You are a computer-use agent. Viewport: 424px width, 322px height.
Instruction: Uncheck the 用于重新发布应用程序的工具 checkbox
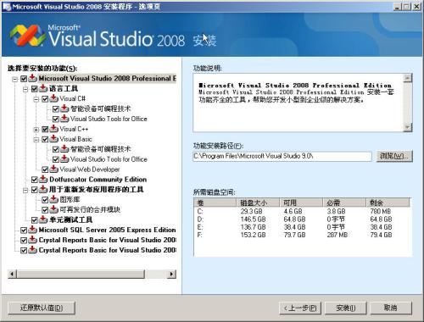[35, 190]
